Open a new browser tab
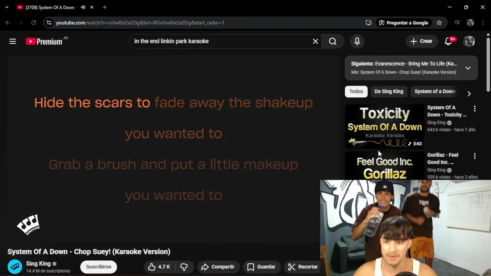The width and height of the screenshot is (491, 276). [x=105, y=7]
